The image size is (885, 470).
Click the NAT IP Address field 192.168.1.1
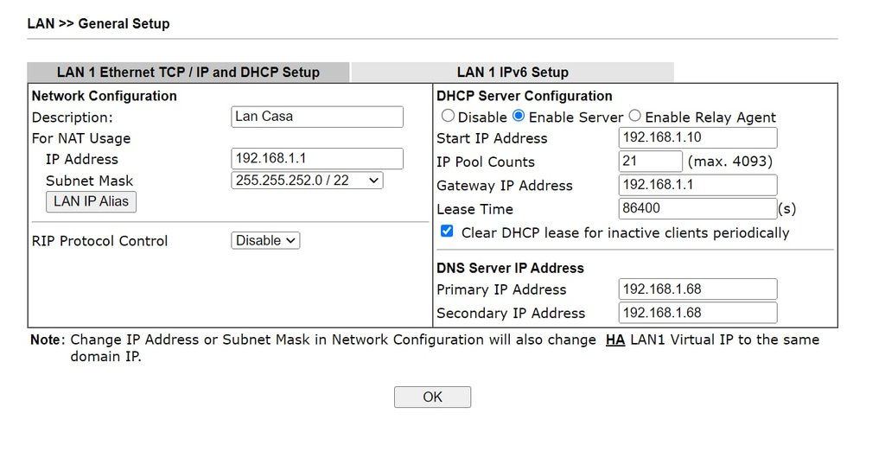pyautogui.click(x=317, y=159)
